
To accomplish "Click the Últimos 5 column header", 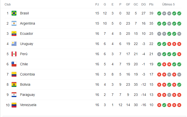I will coord(168,4).
